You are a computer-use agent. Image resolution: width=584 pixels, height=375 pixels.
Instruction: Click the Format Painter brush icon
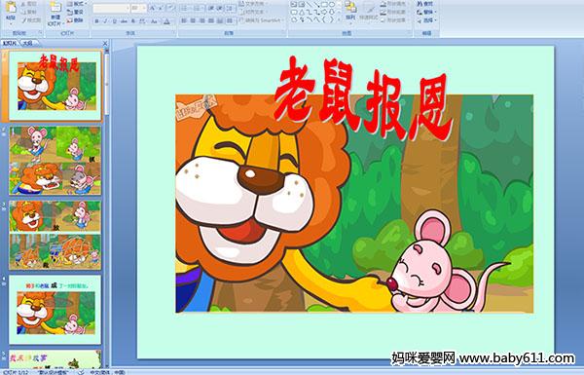coord(24,20)
